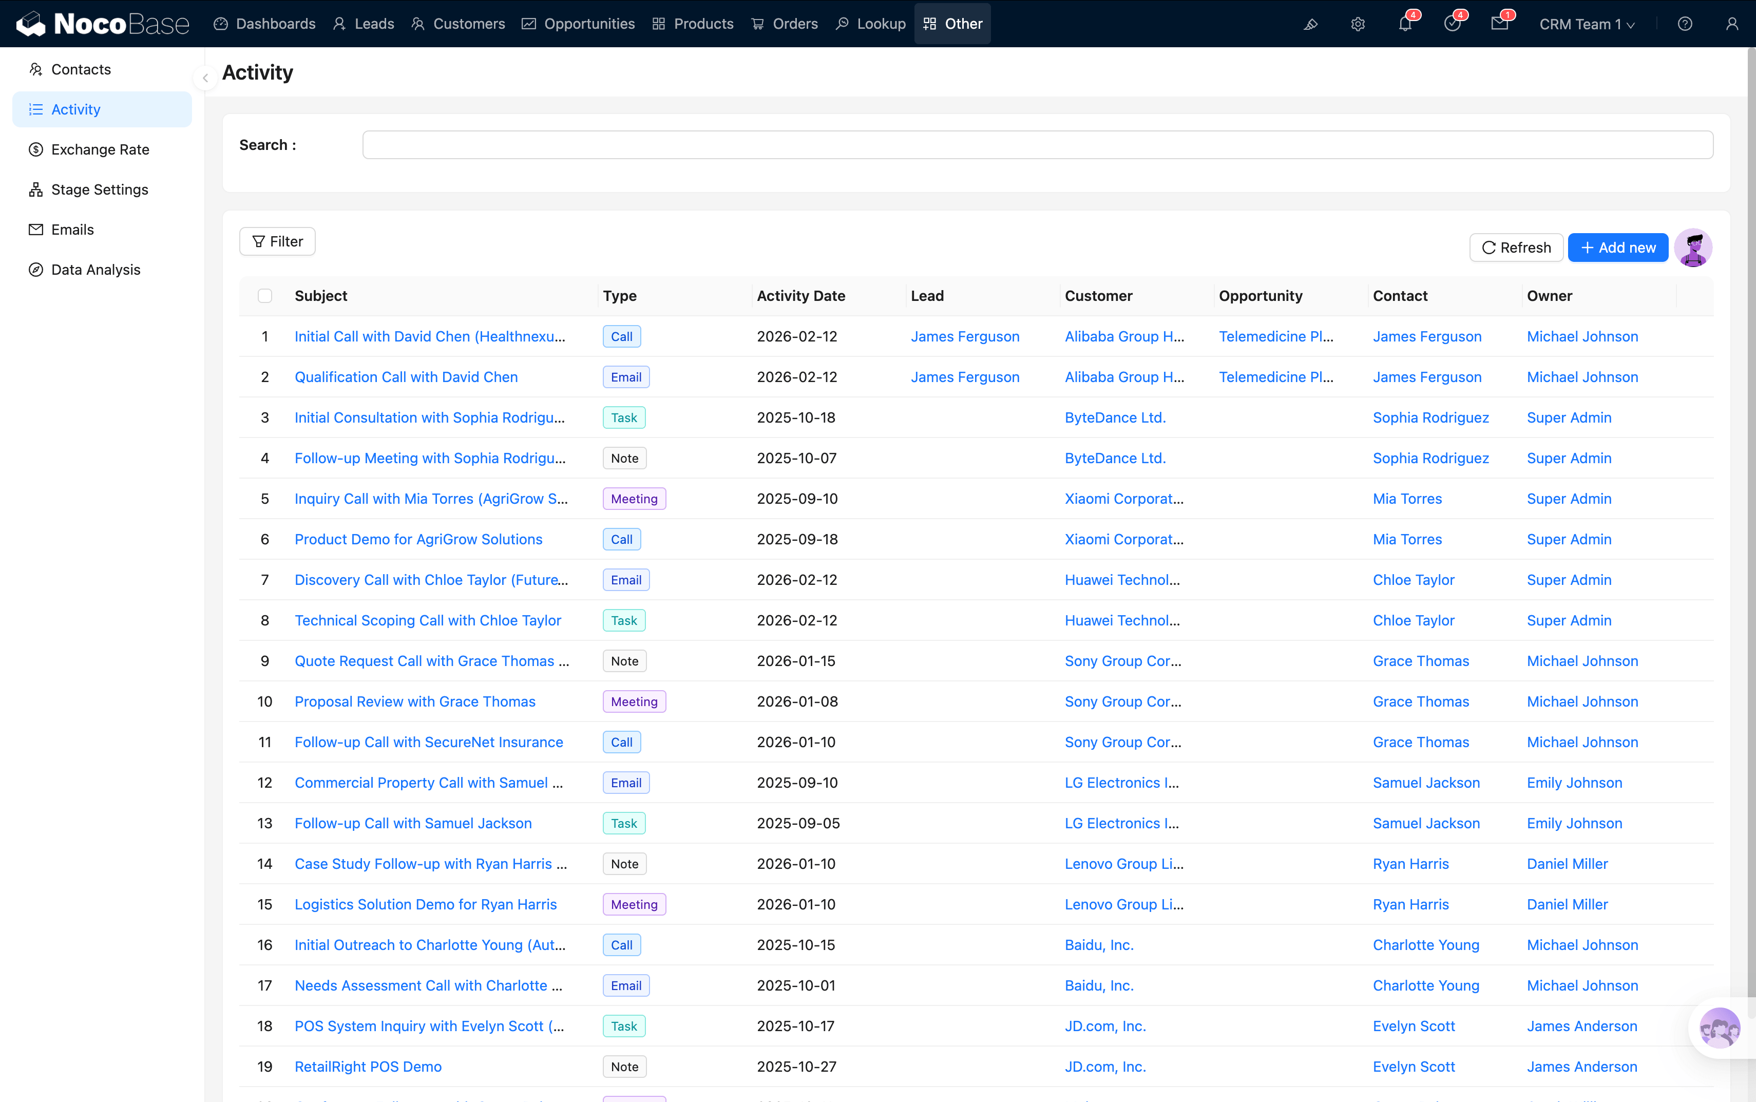Click the Add new button
Screen dimensions: 1756x1102
tap(1617, 248)
